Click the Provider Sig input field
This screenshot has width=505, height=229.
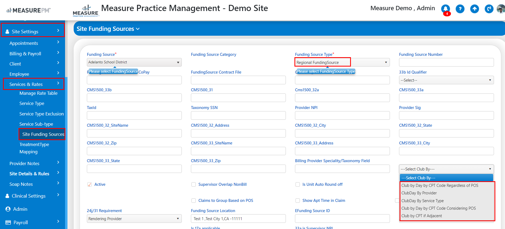[x=446, y=115]
